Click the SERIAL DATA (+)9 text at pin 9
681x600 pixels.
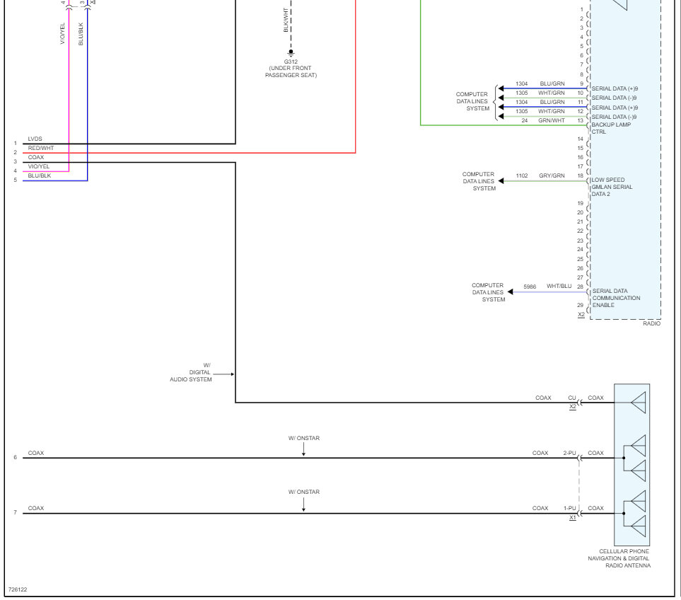tap(615, 88)
